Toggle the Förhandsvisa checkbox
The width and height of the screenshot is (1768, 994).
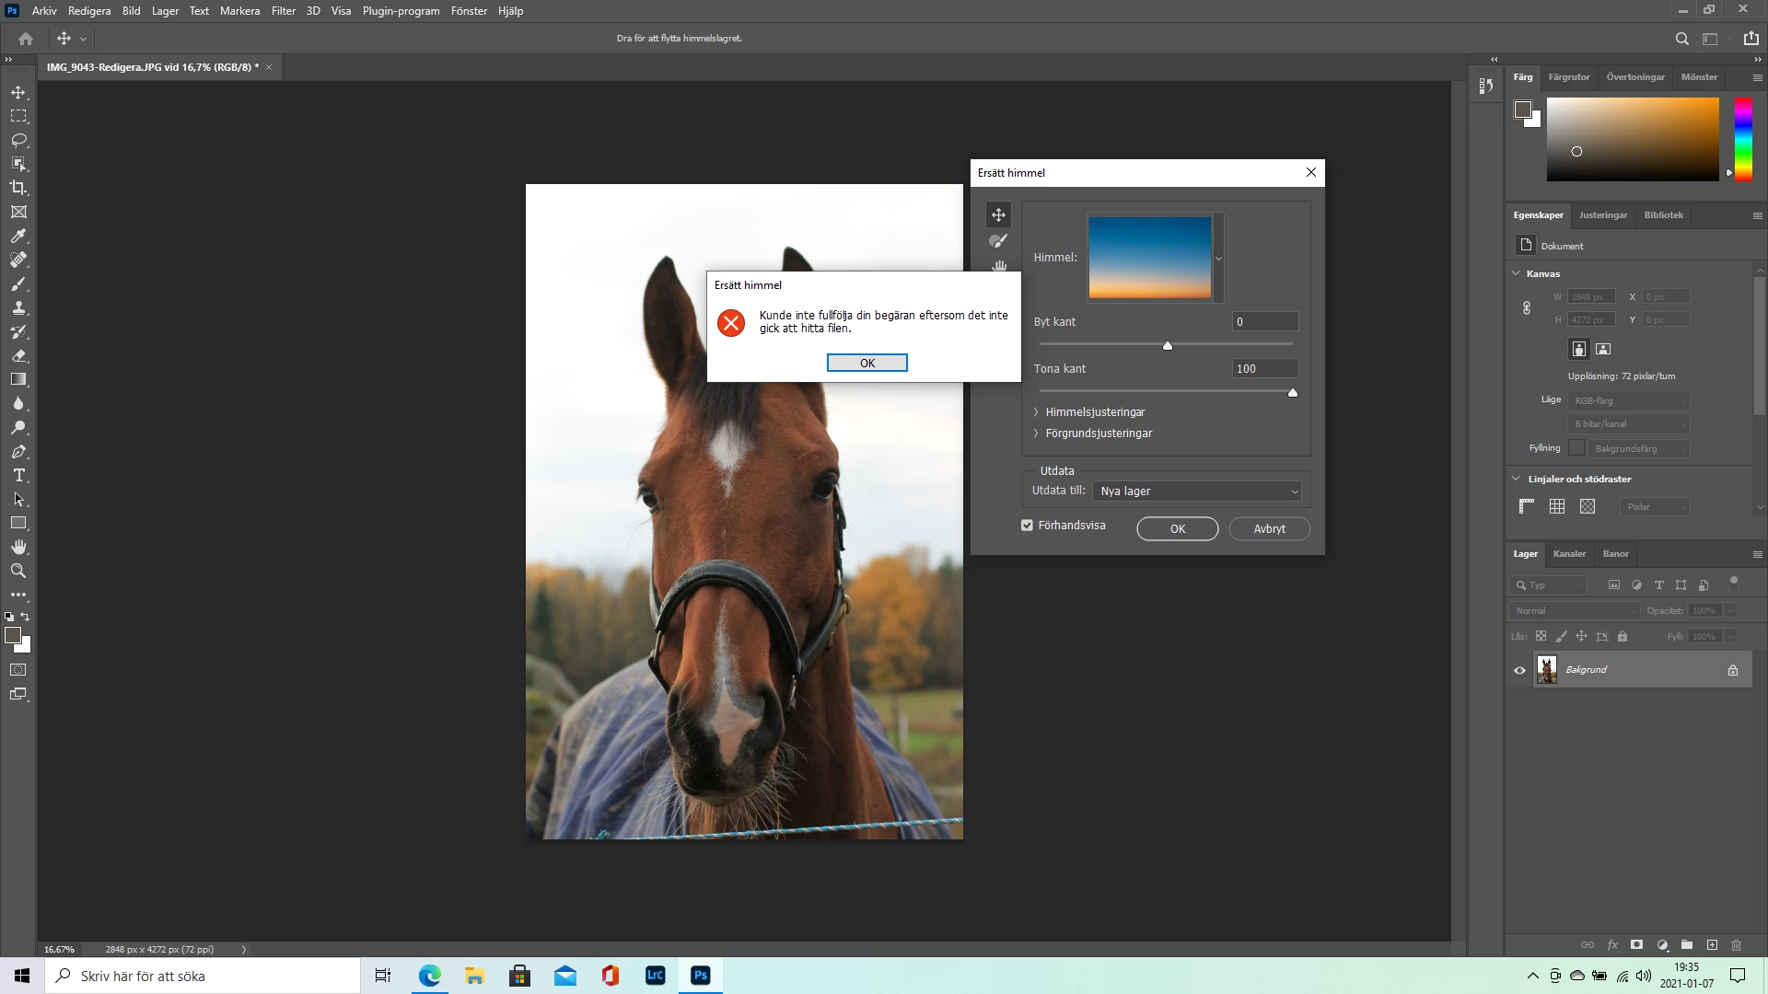(x=1027, y=526)
